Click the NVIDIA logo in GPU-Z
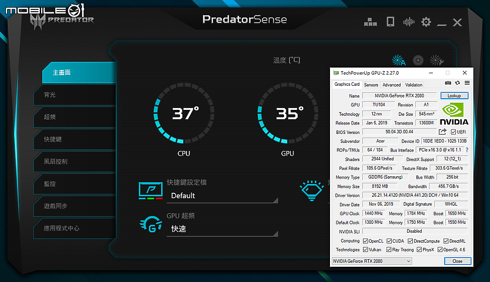The image size is (490, 282). pyautogui.click(x=454, y=114)
